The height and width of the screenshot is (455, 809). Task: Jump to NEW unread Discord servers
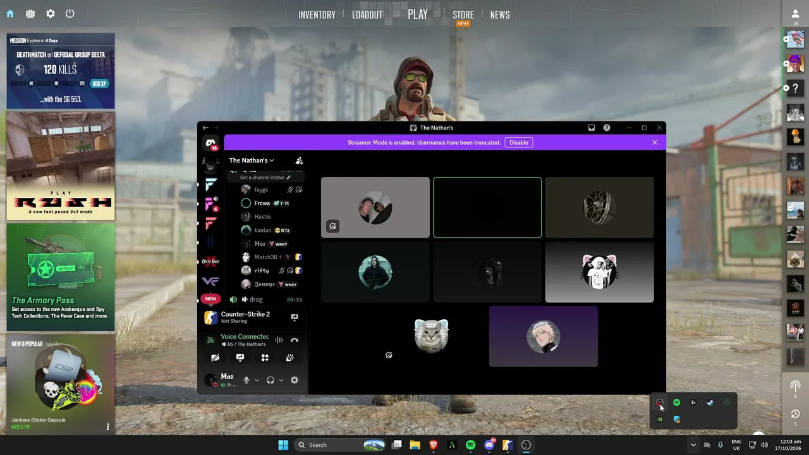click(210, 298)
